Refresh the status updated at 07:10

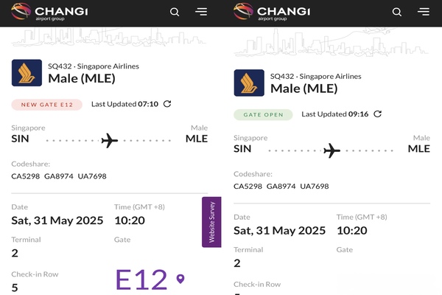[x=167, y=104]
